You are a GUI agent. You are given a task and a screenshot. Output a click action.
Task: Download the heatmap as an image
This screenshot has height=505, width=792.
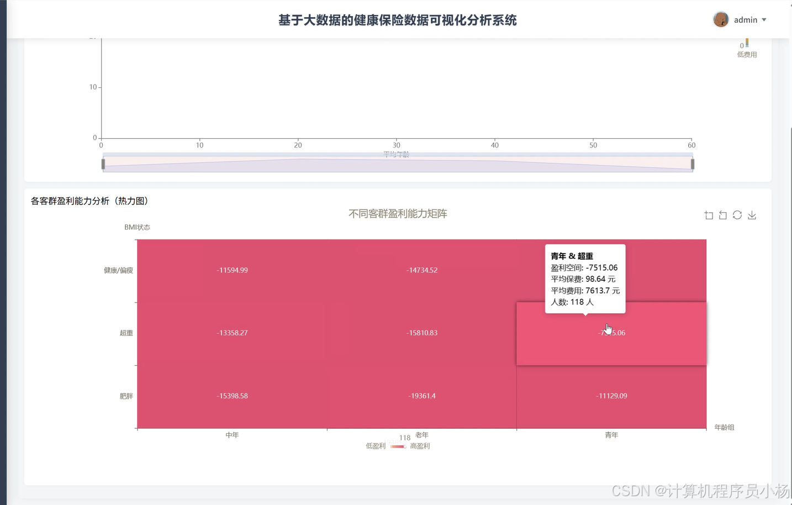[x=752, y=215]
